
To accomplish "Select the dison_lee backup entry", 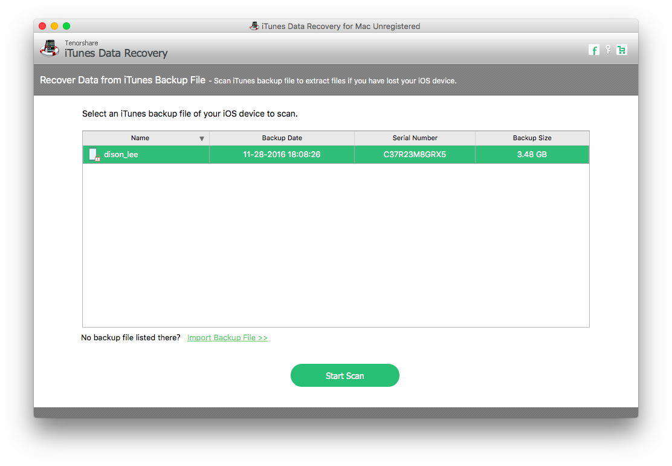I will pos(336,154).
